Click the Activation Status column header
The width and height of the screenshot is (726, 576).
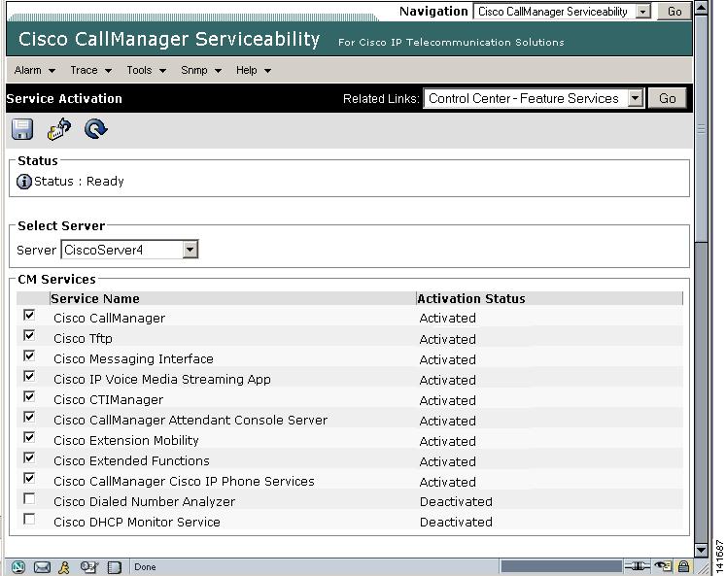(x=471, y=299)
